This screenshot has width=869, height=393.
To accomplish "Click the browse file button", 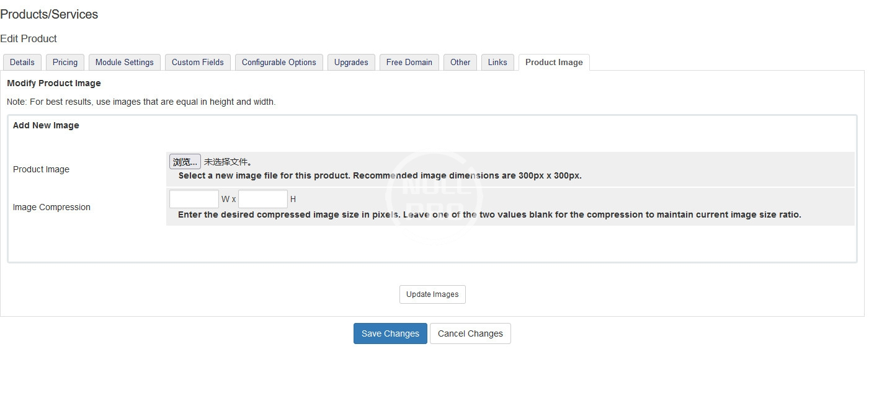I will click(185, 162).
